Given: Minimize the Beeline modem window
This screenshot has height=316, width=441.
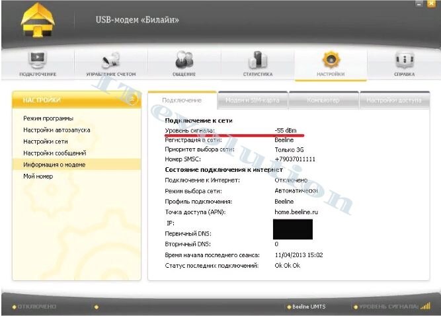Looking at the screenshot, I should (x=419, y=3).
